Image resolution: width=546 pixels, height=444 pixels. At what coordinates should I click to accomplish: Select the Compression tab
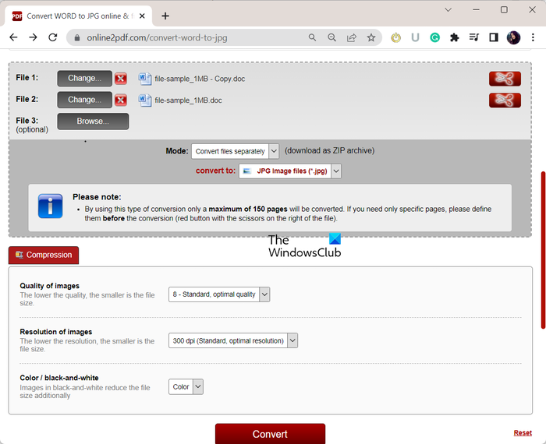pyautogui.click(x=44, y=255)
